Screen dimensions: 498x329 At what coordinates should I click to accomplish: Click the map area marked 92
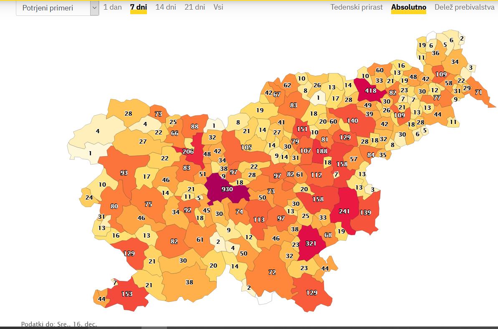coord(188,210)
